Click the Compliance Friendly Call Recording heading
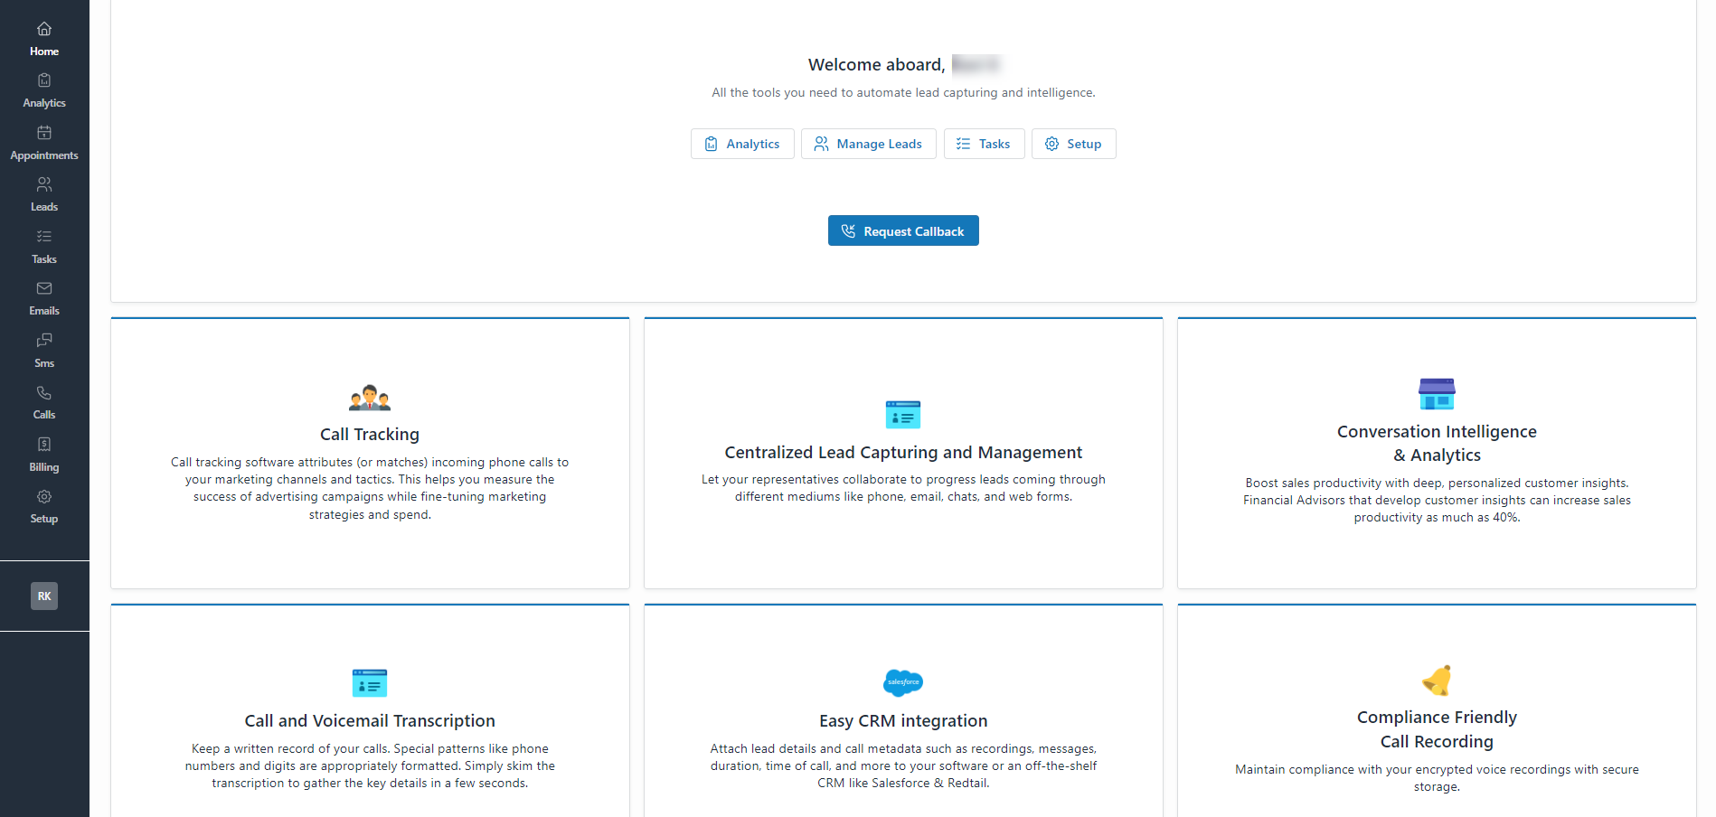The image size is (1716, 817). (x=1437, y=729)
